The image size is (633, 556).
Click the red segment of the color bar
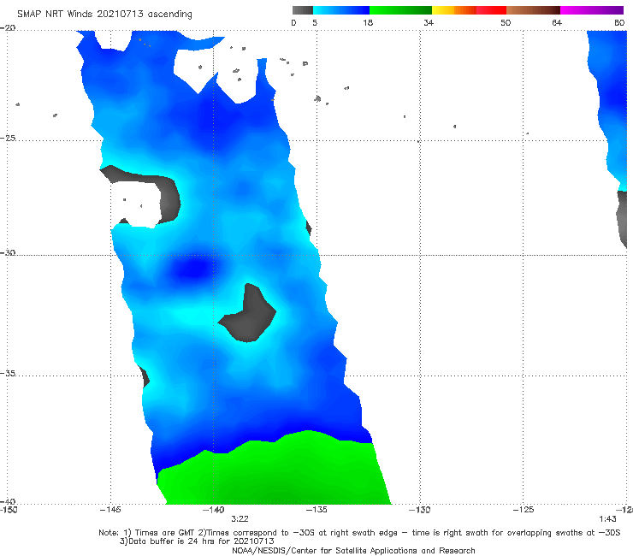[x=491, y=10]
